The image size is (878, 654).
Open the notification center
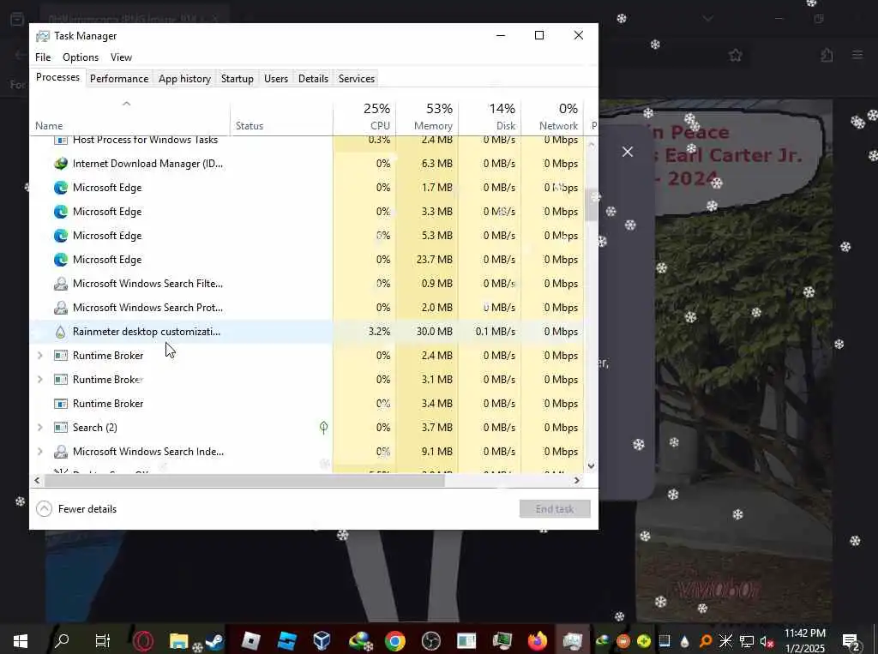point(851,641)
